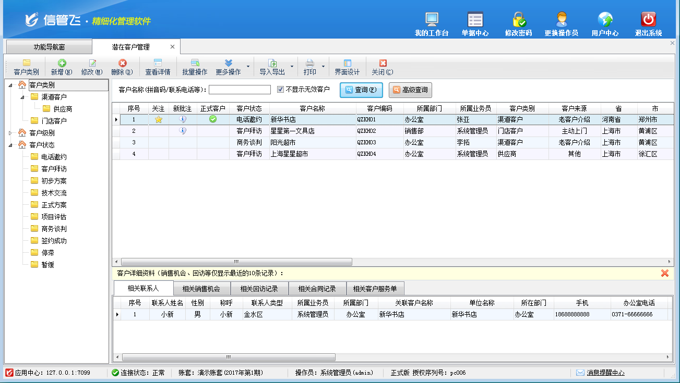Click the 查询 button
The height and width of the screenshot is (383, 680).
[361, 90]
